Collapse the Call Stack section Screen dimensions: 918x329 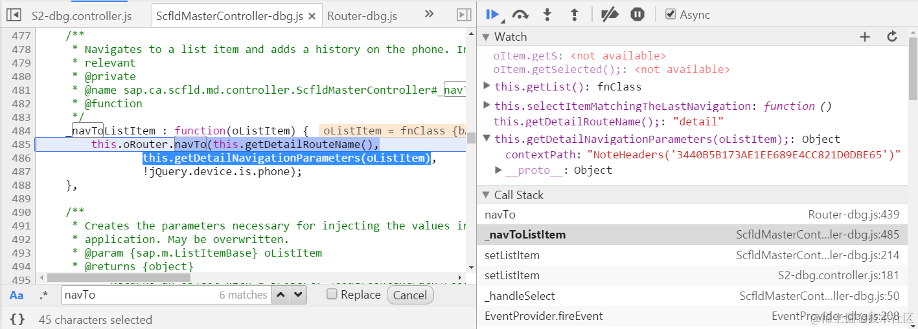[486, 195]
